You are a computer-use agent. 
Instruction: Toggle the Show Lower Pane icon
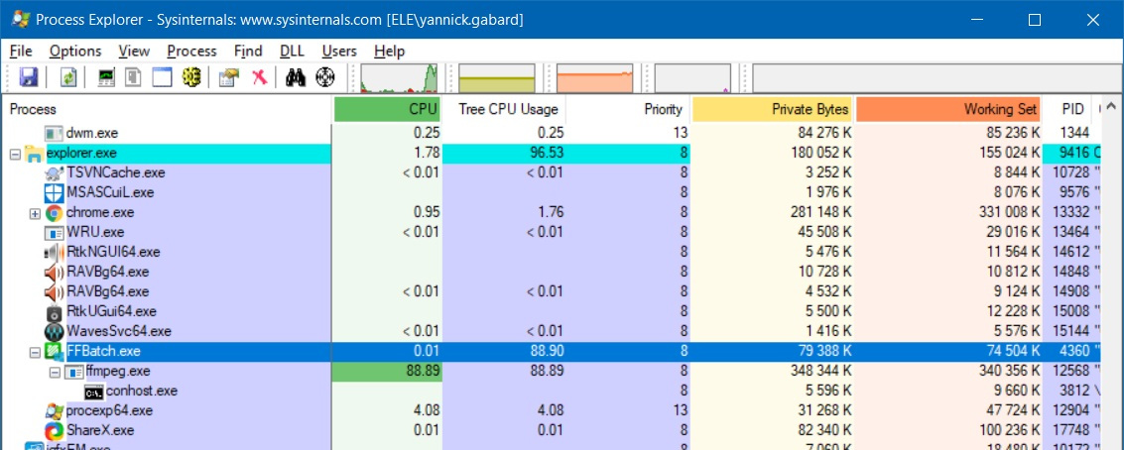click(162, 77)
